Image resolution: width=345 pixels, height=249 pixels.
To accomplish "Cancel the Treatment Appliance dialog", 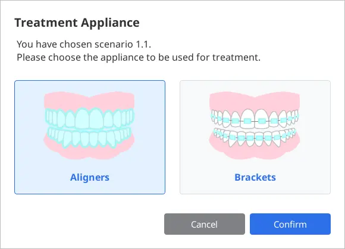I will 205,224.
